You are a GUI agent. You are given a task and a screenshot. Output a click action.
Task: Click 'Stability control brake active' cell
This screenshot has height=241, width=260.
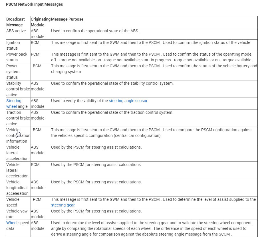(x=18, y=89)
